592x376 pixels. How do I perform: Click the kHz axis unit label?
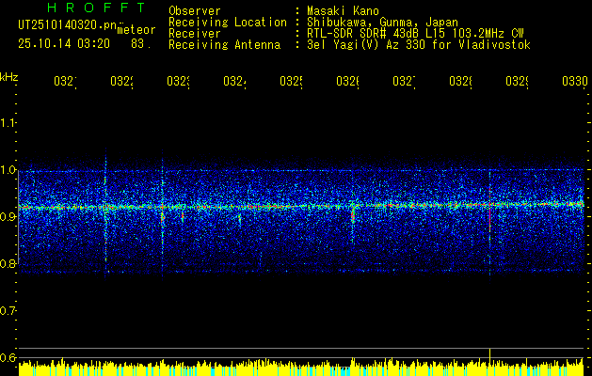pos(8,77)
